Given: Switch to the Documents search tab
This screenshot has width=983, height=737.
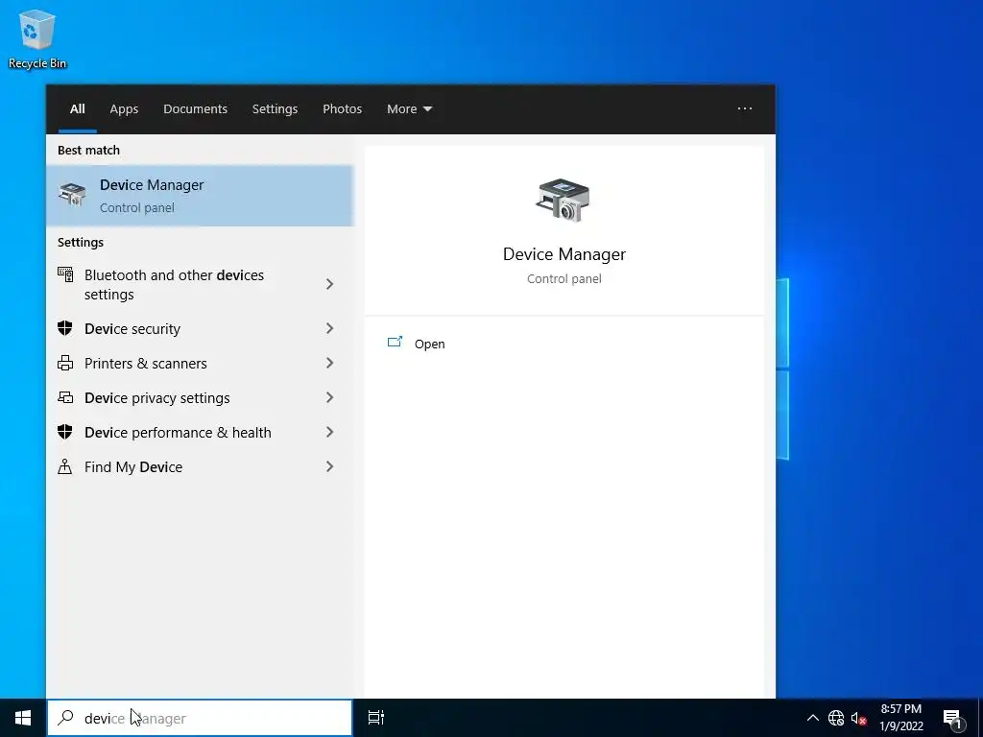Looking at the screenshot, I should 195,109.
